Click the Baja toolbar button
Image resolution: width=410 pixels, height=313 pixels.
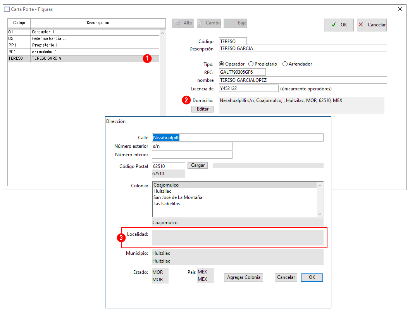point(235,23)
